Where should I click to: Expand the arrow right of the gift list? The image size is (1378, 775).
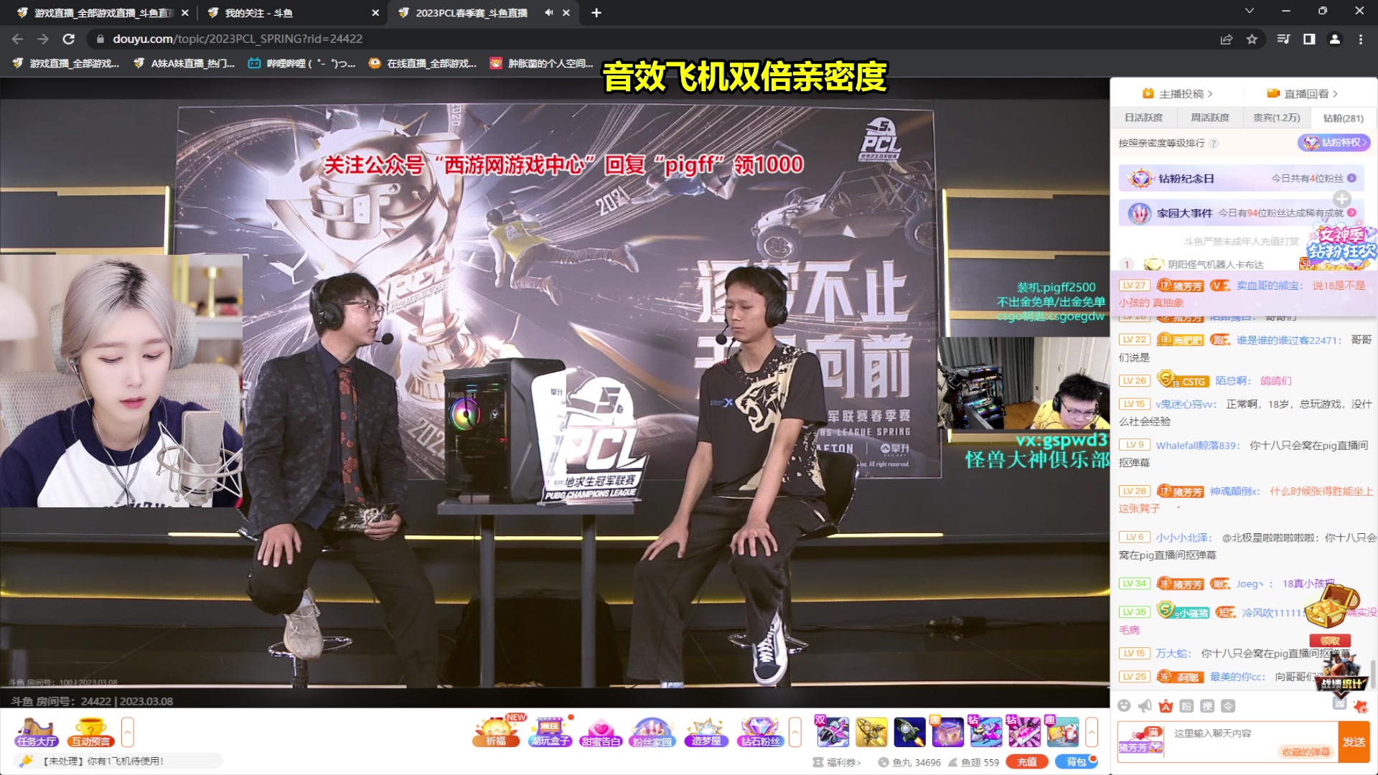(1092, 733)
